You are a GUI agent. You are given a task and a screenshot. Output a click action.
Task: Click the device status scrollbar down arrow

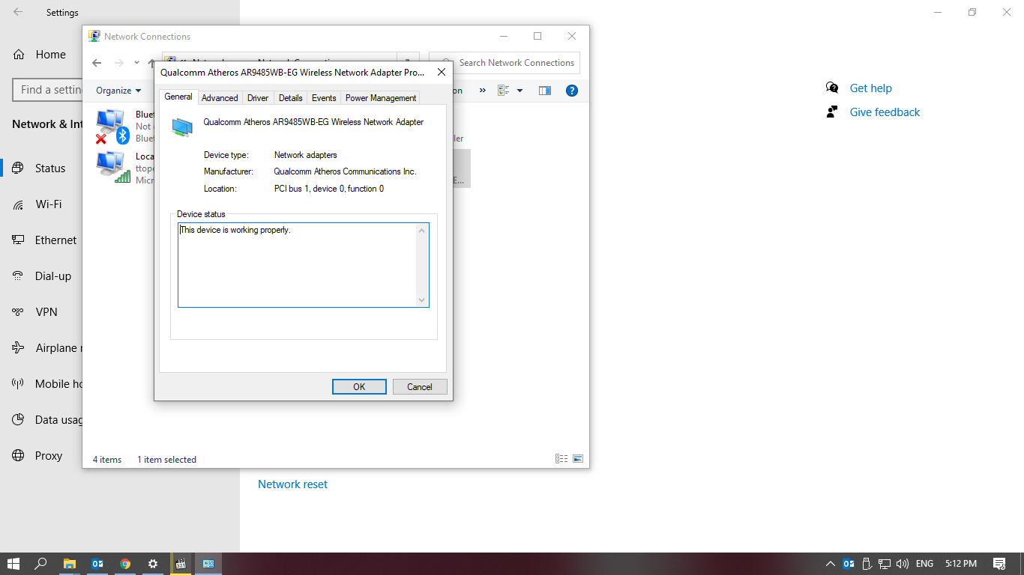pos(422,300)
